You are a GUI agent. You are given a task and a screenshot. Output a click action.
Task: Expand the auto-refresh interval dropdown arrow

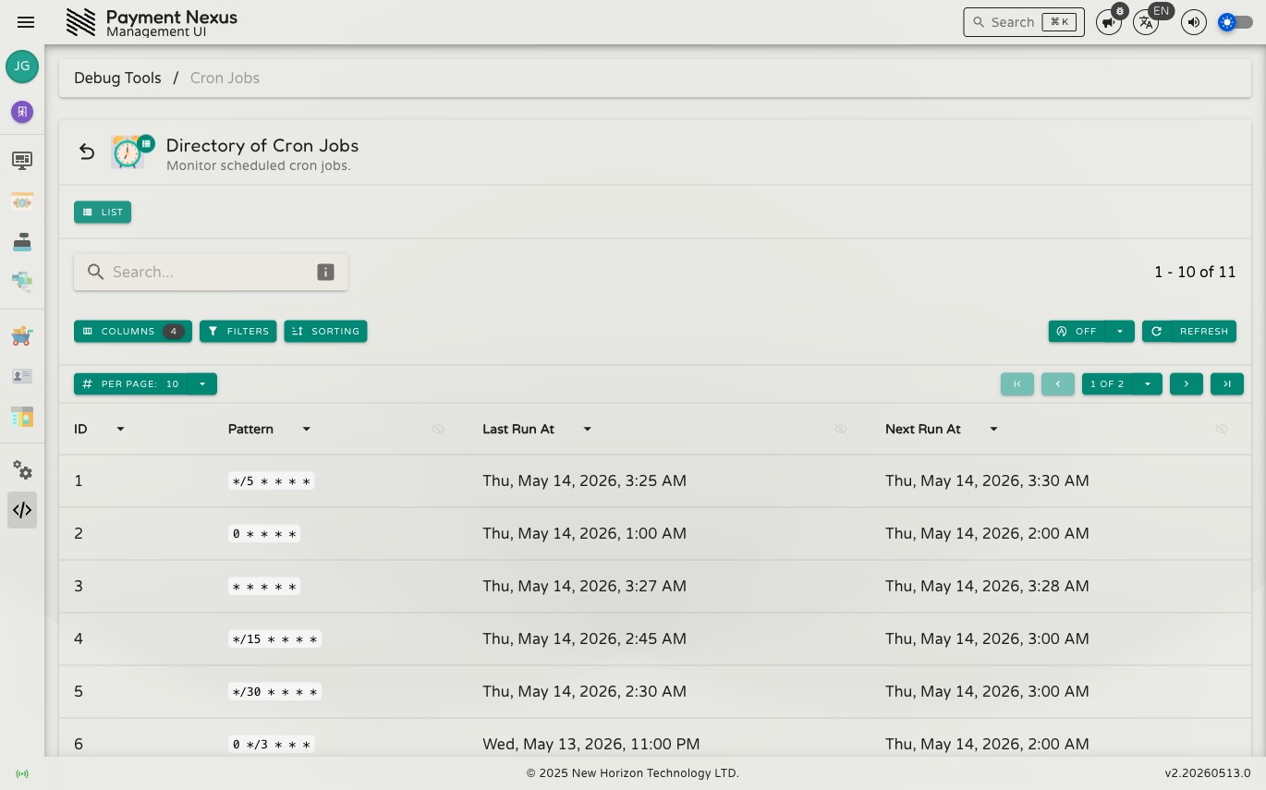[1120, 331]
